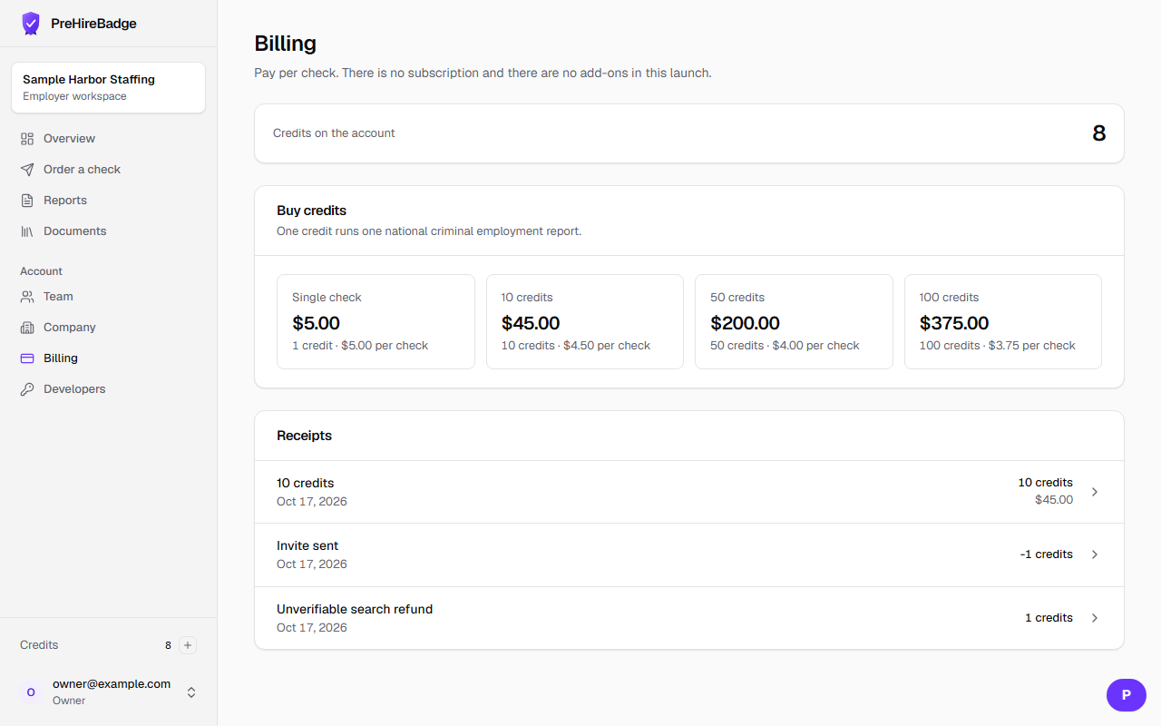The width and height of the screenshot is (1161, 726).
Task: Click the Team people icon
Action: click(27, 297)
